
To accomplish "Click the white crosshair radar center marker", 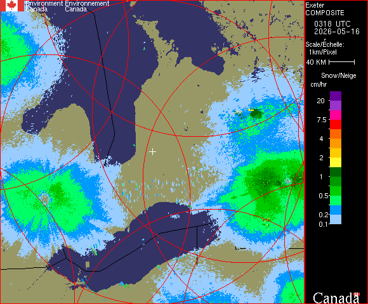I will pyautogui.click(x=152, y=152).
